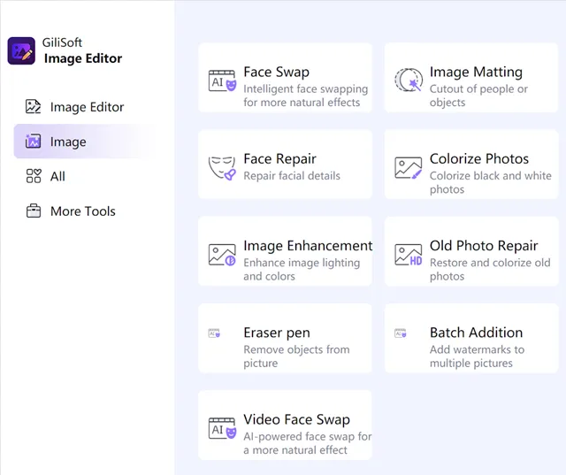
Task: Click the More Tools toolbox icon
Action: [34, 211]
